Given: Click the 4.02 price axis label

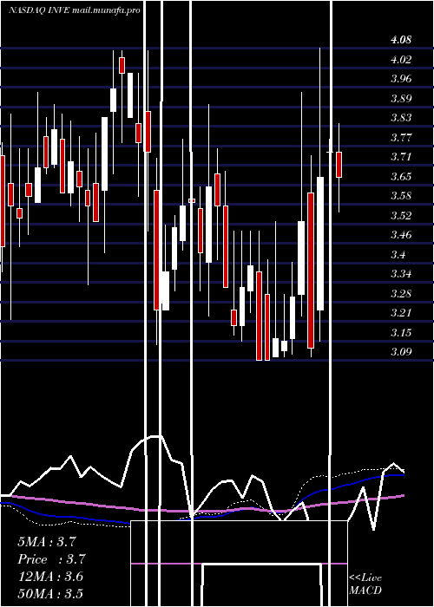Looking at the screenshot, I should point(401,60).
